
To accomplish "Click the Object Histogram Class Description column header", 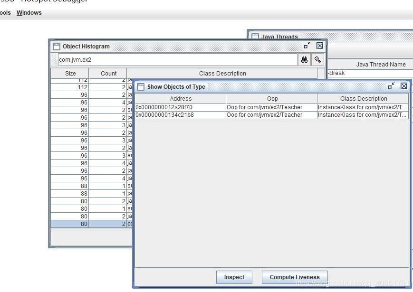I will point(222,74).
